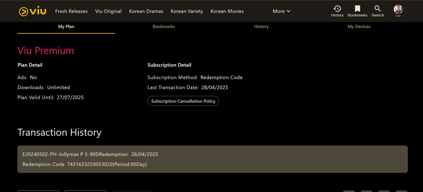The image size is (423, 192).
Task: Click the Viu logo icon
Action: click(32, 11)
